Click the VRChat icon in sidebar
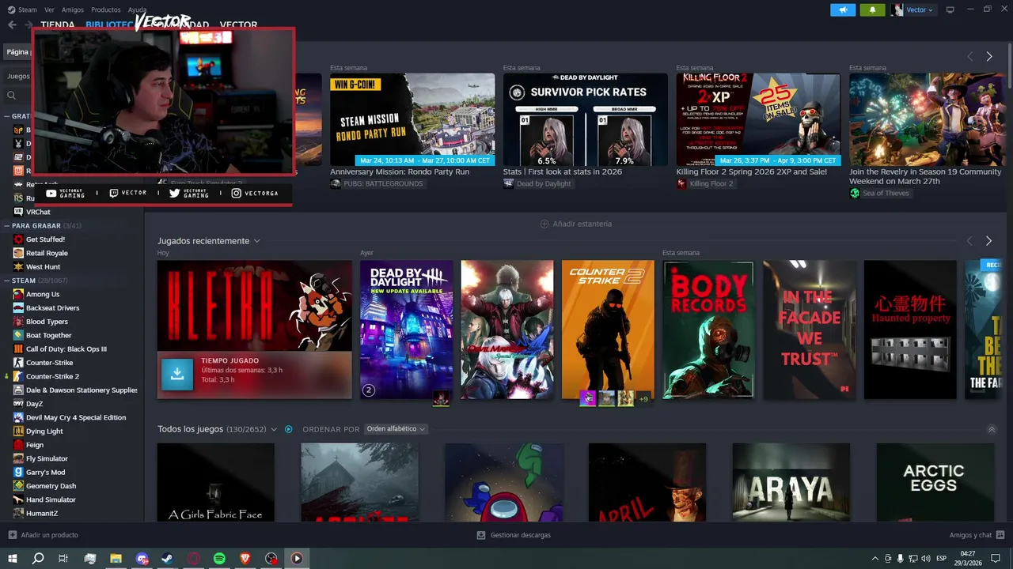Viewport: 1013px width, 569px height. [x=19, y=212]
